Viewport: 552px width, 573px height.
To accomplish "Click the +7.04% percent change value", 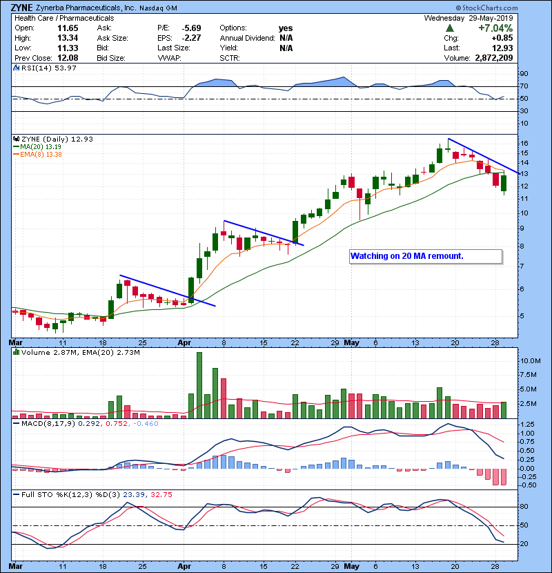I will tap(495, 28).
